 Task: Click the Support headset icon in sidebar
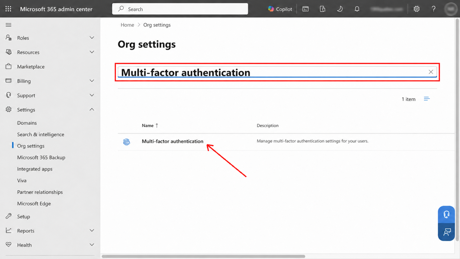(9, 95)
